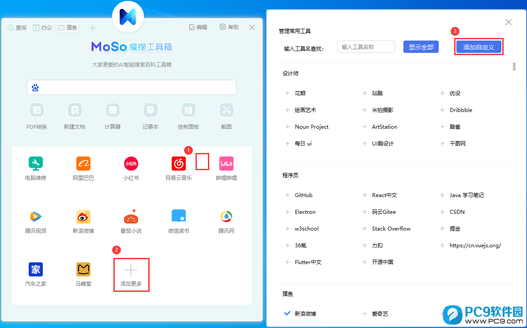Image resolution: width=527 pixels, height=328 pixels.
Task: Add 酷雀 entry
Action: [442, 127]
